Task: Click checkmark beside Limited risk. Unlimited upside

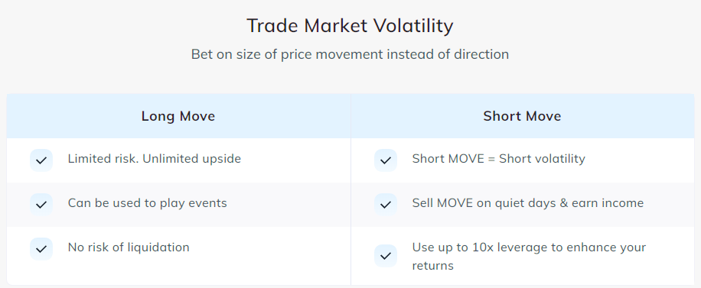Action: pos(41,160)
